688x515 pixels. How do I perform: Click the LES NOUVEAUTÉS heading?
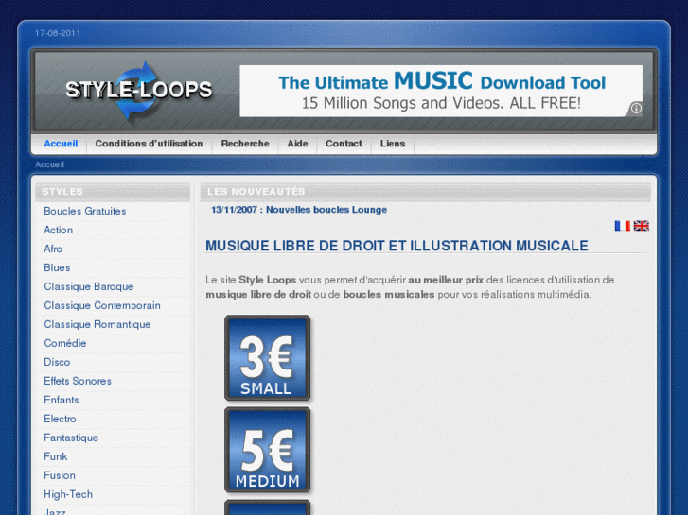pyautogui.click(x=256, y=192)
